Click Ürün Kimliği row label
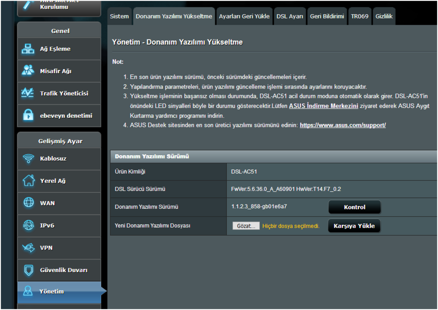This screenshot has width=438, height=310. 130,172
